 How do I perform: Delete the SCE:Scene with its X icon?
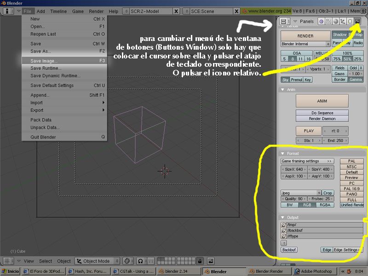(236, 11)
